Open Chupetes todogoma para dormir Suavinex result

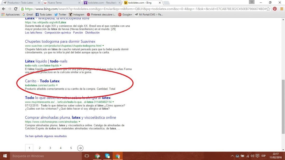60,41
